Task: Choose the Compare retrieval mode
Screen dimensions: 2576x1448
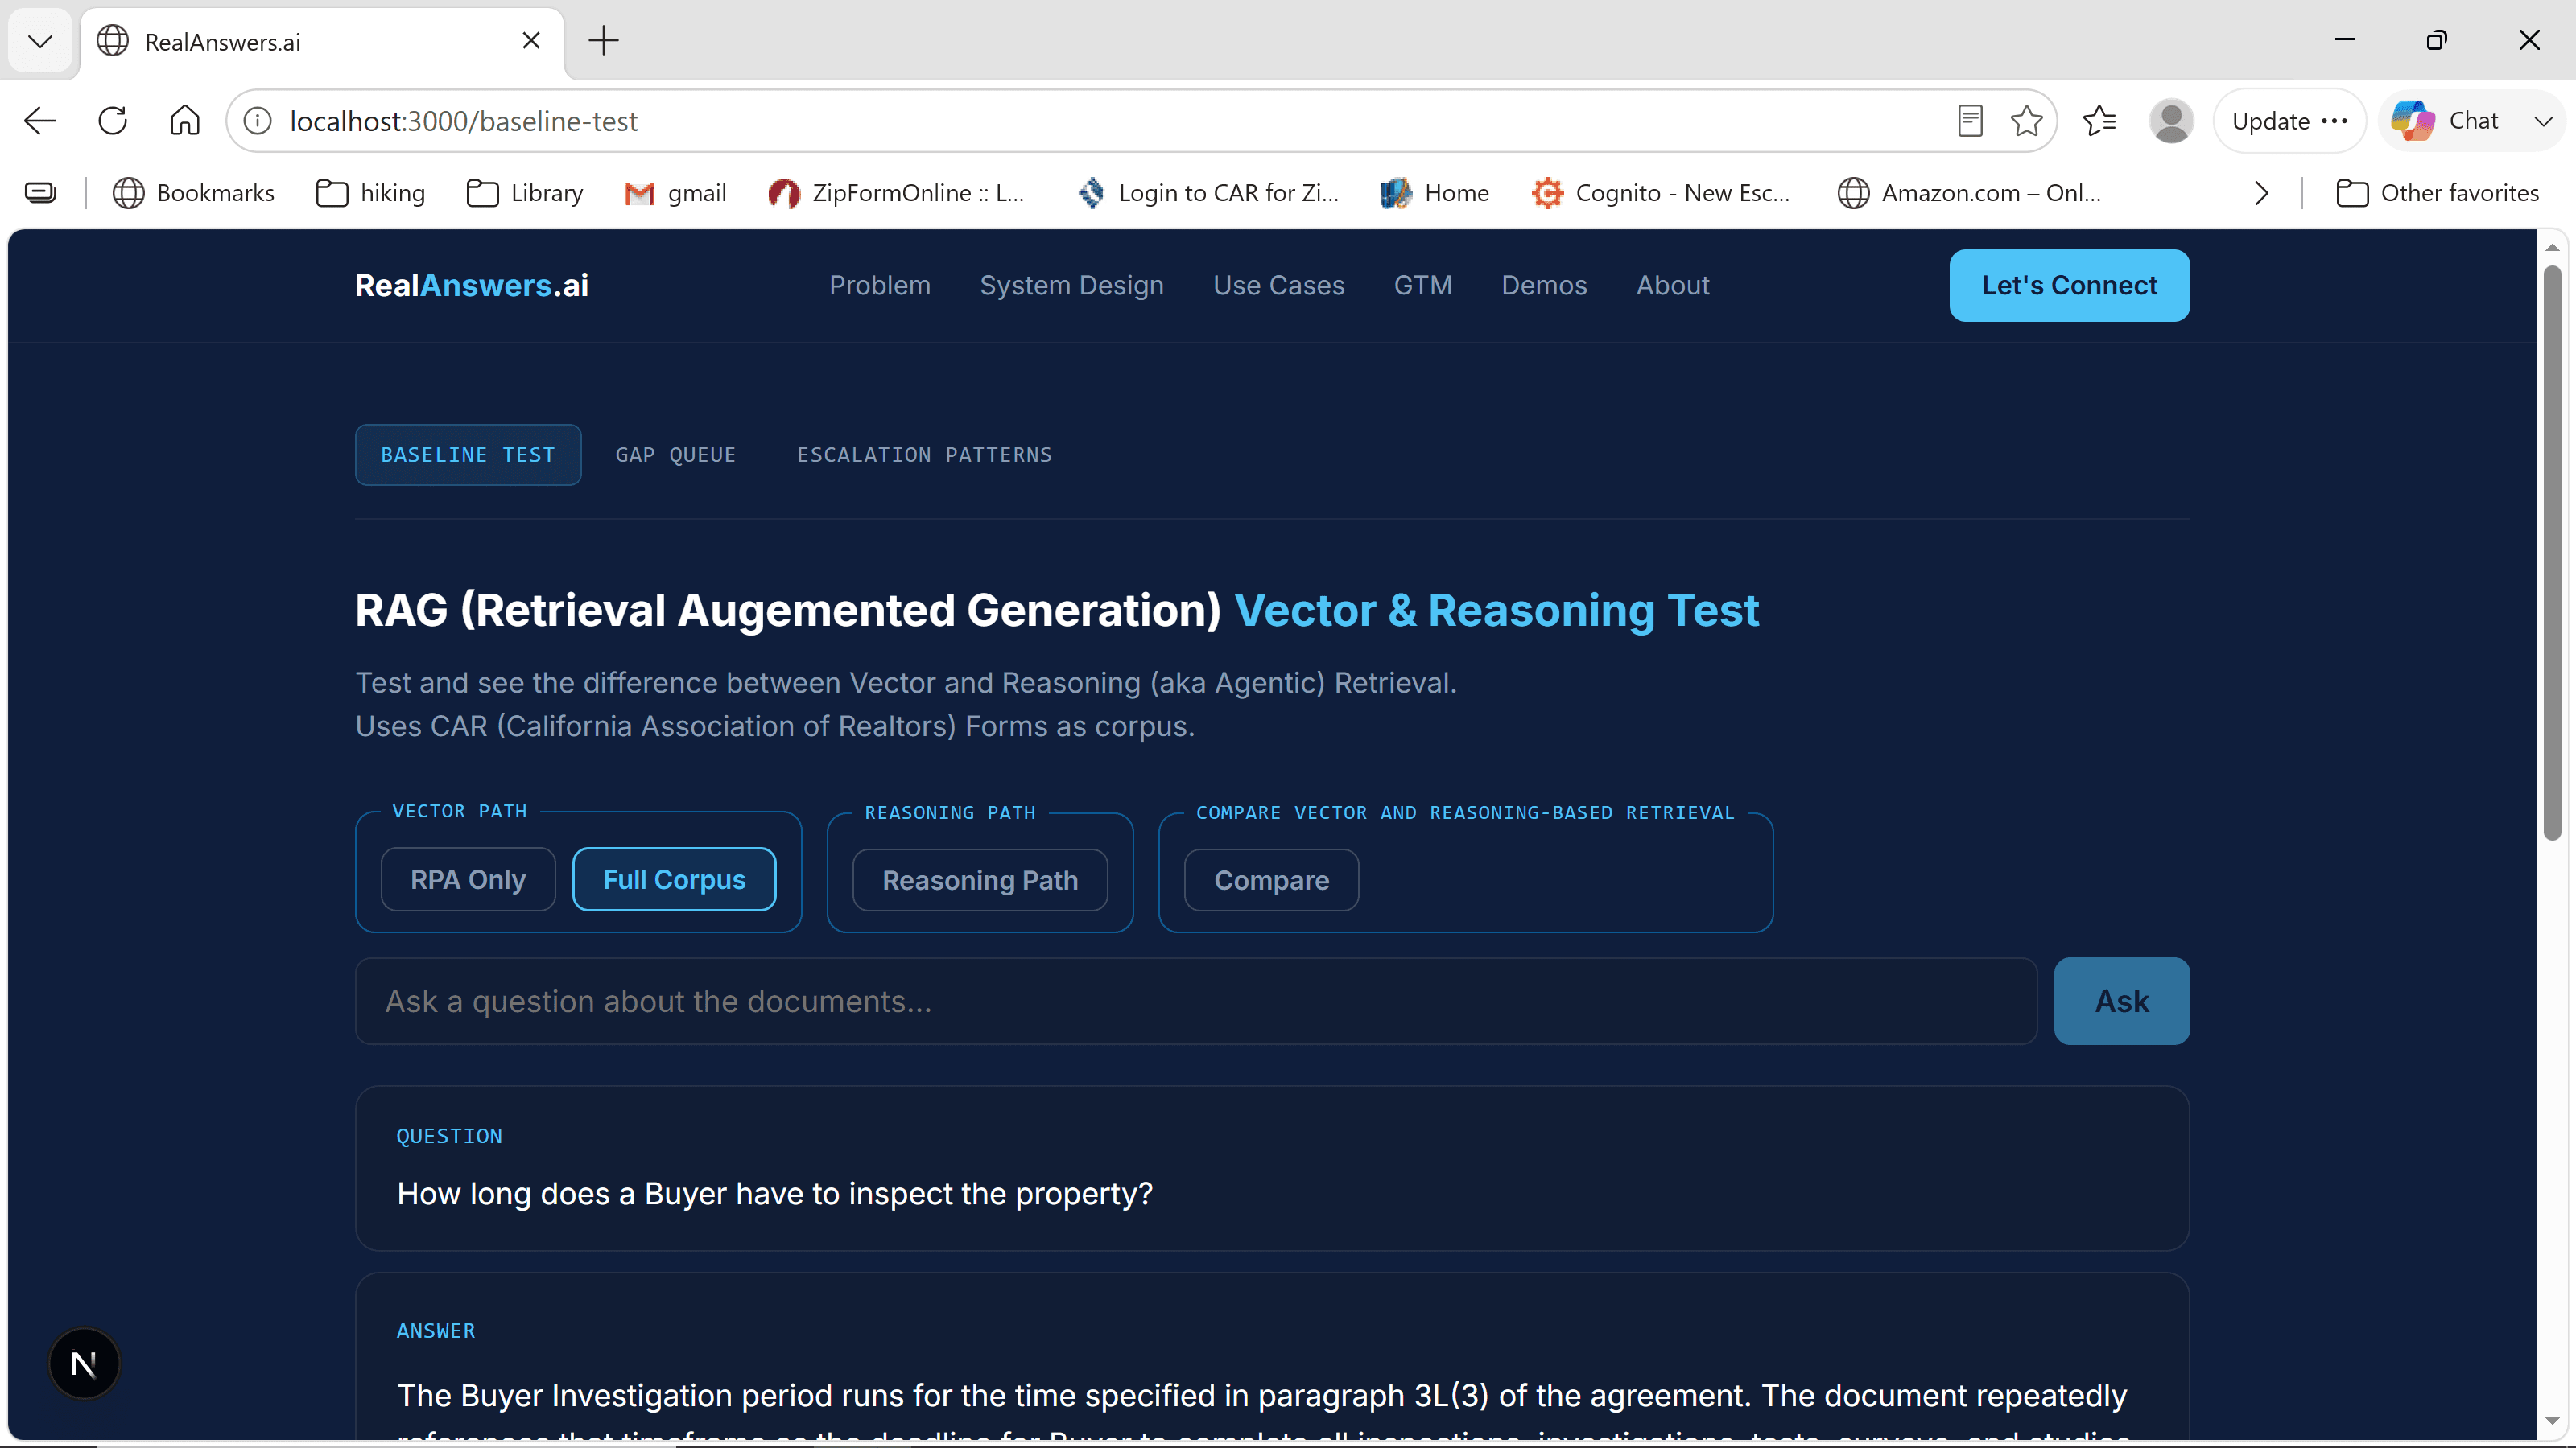Action: tap(1271, 880)
